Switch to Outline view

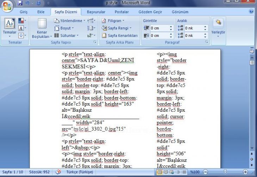click(x=178, y=172)
